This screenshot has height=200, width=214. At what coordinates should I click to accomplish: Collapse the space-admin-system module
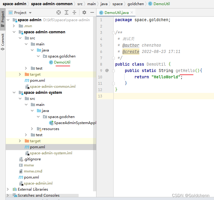coord(14,93)
